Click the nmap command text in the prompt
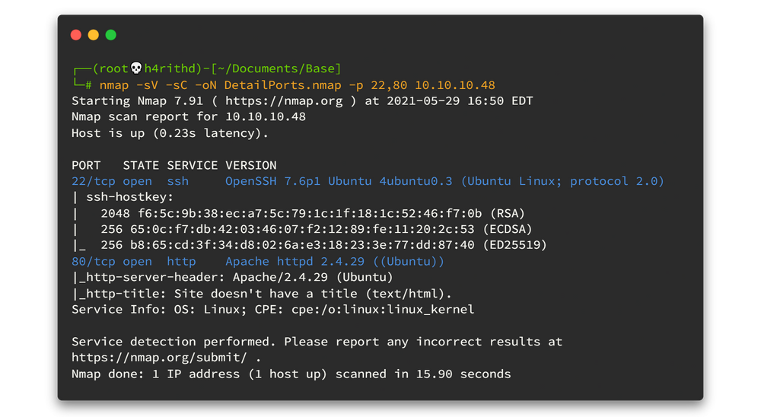Viewport: 761px width, 417px height. (297, 85)
